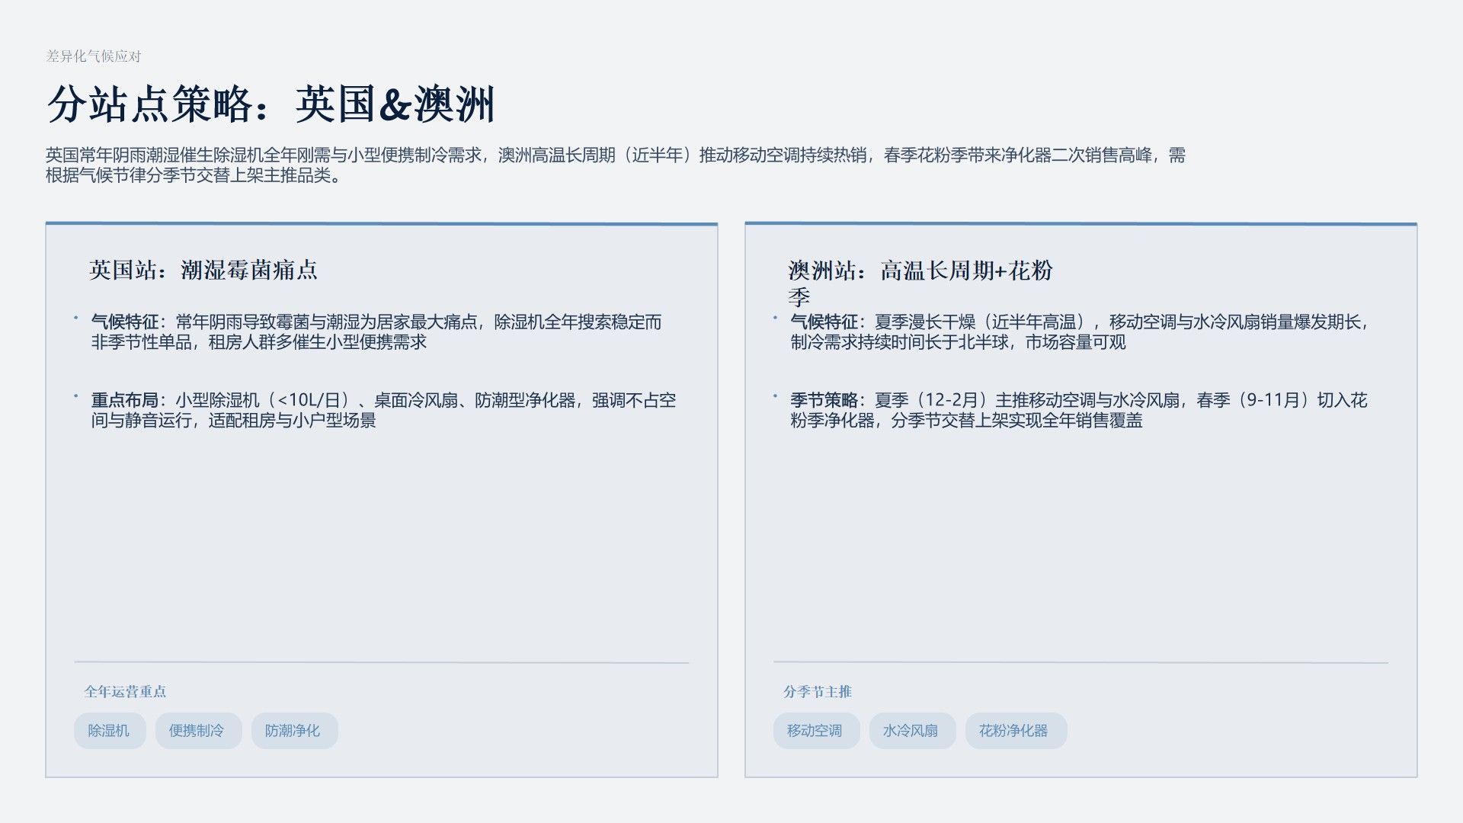The image size is (1463, 823).
Task: Click the card heading 澳洲站：高温长周期+花粉季
Action: [x=920, y=283]
